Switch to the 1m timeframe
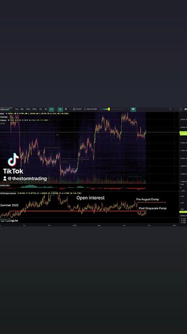 (x=17, y=109)
